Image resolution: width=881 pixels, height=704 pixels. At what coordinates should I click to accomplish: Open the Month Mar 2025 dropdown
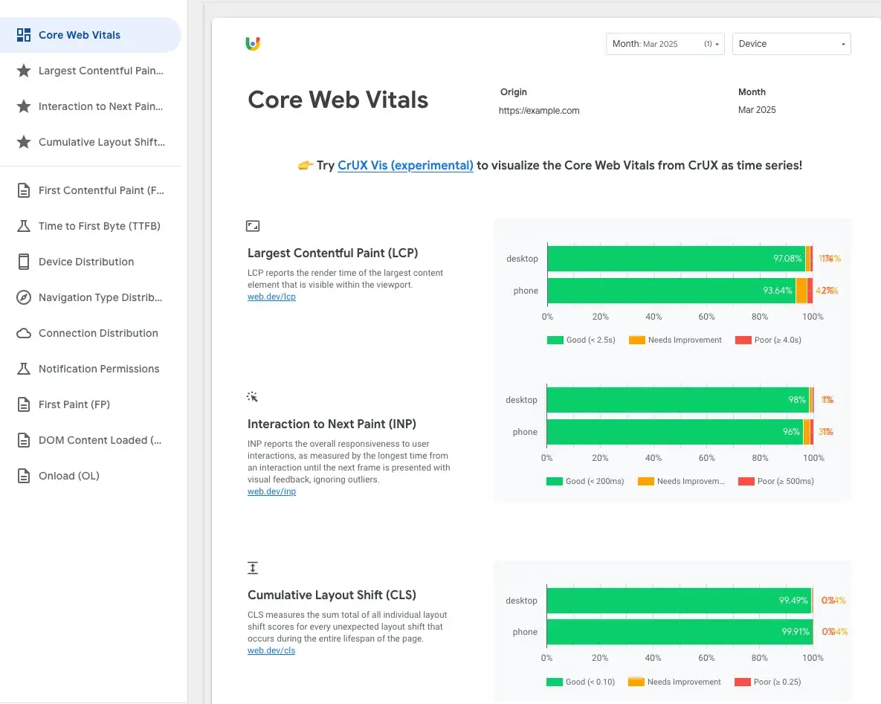[x=665, y=44]
